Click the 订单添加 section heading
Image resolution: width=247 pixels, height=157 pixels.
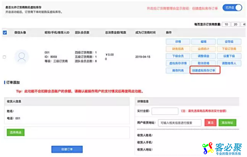pos(13,83)
